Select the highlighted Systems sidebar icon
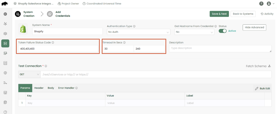Screen dimensions: 277x114 coord(5,44)
